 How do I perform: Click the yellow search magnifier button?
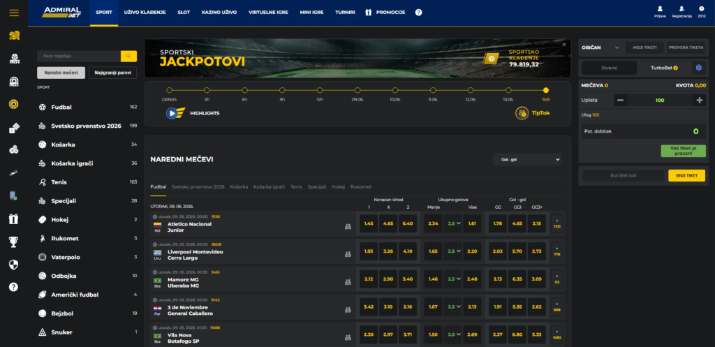click(128, 56)
